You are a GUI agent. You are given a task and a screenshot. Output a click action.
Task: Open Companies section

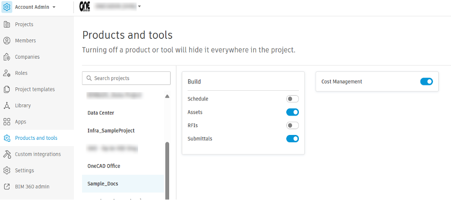point(27,57)
